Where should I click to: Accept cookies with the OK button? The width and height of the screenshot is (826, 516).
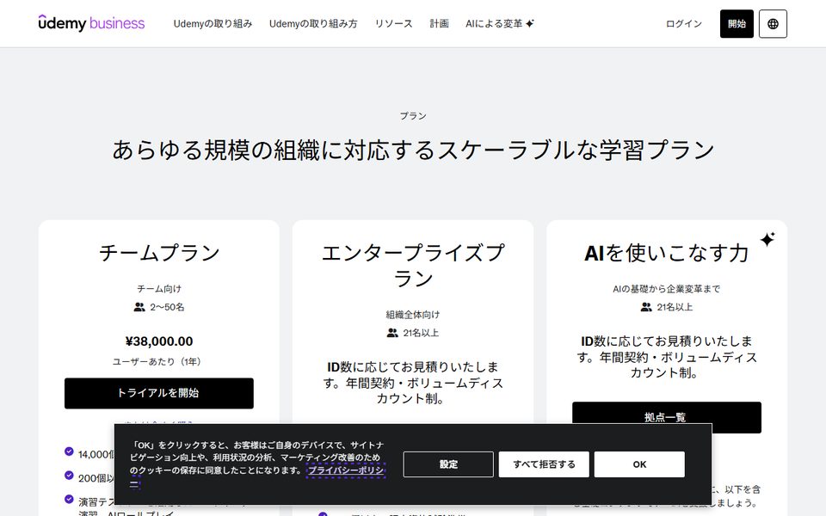(x=639, y=464)
